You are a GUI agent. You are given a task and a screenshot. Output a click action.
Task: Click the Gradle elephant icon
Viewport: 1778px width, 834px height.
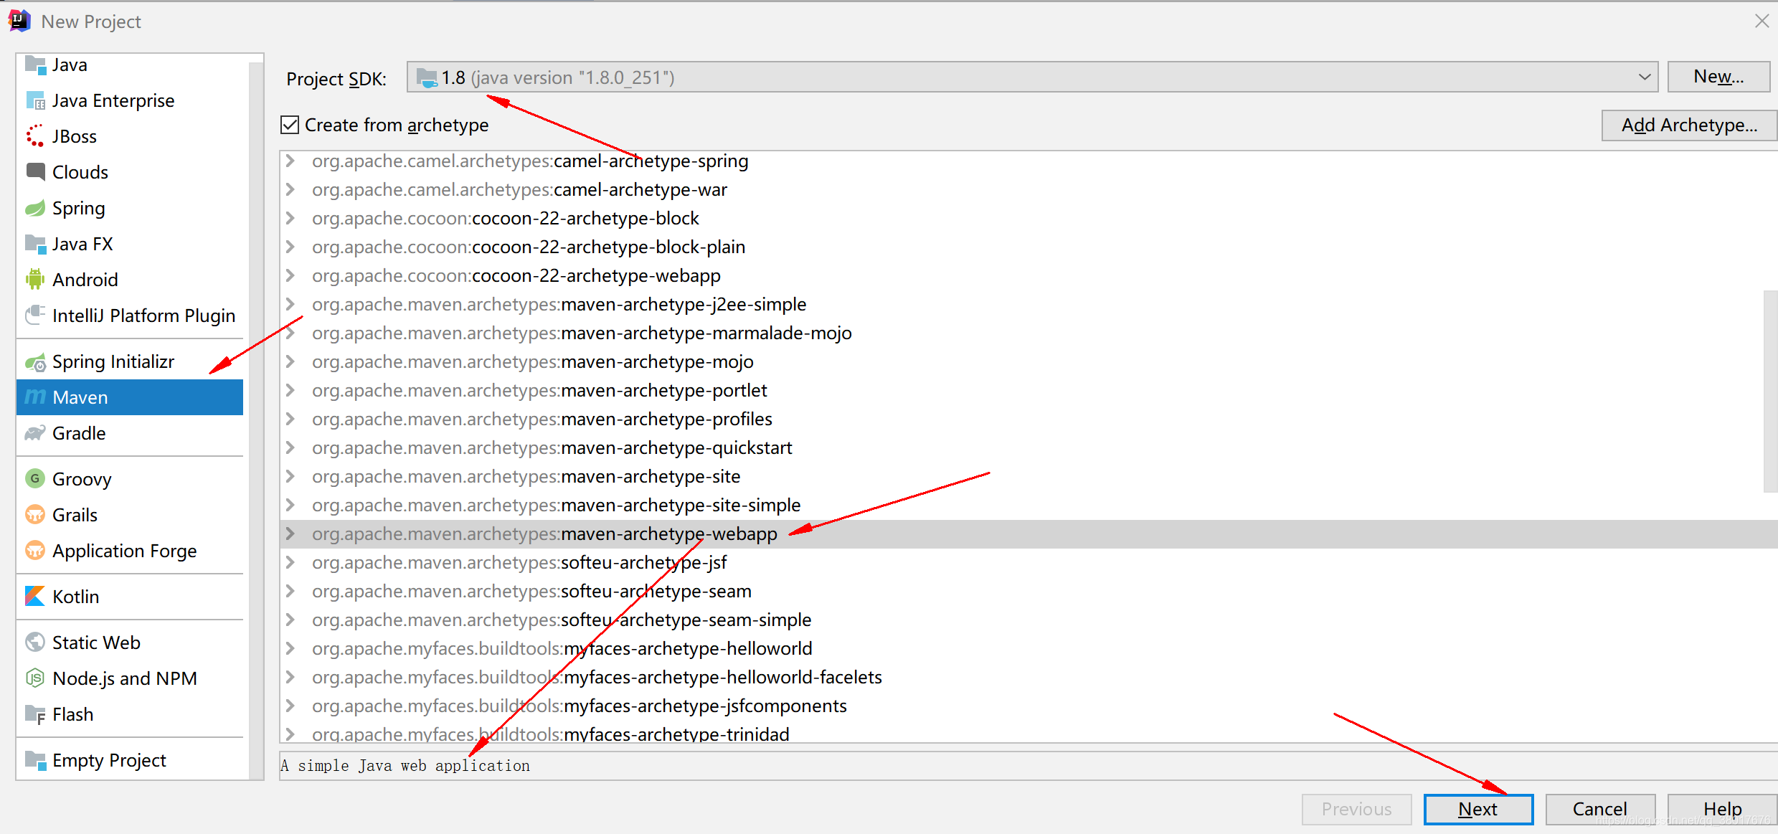[35, 433]
